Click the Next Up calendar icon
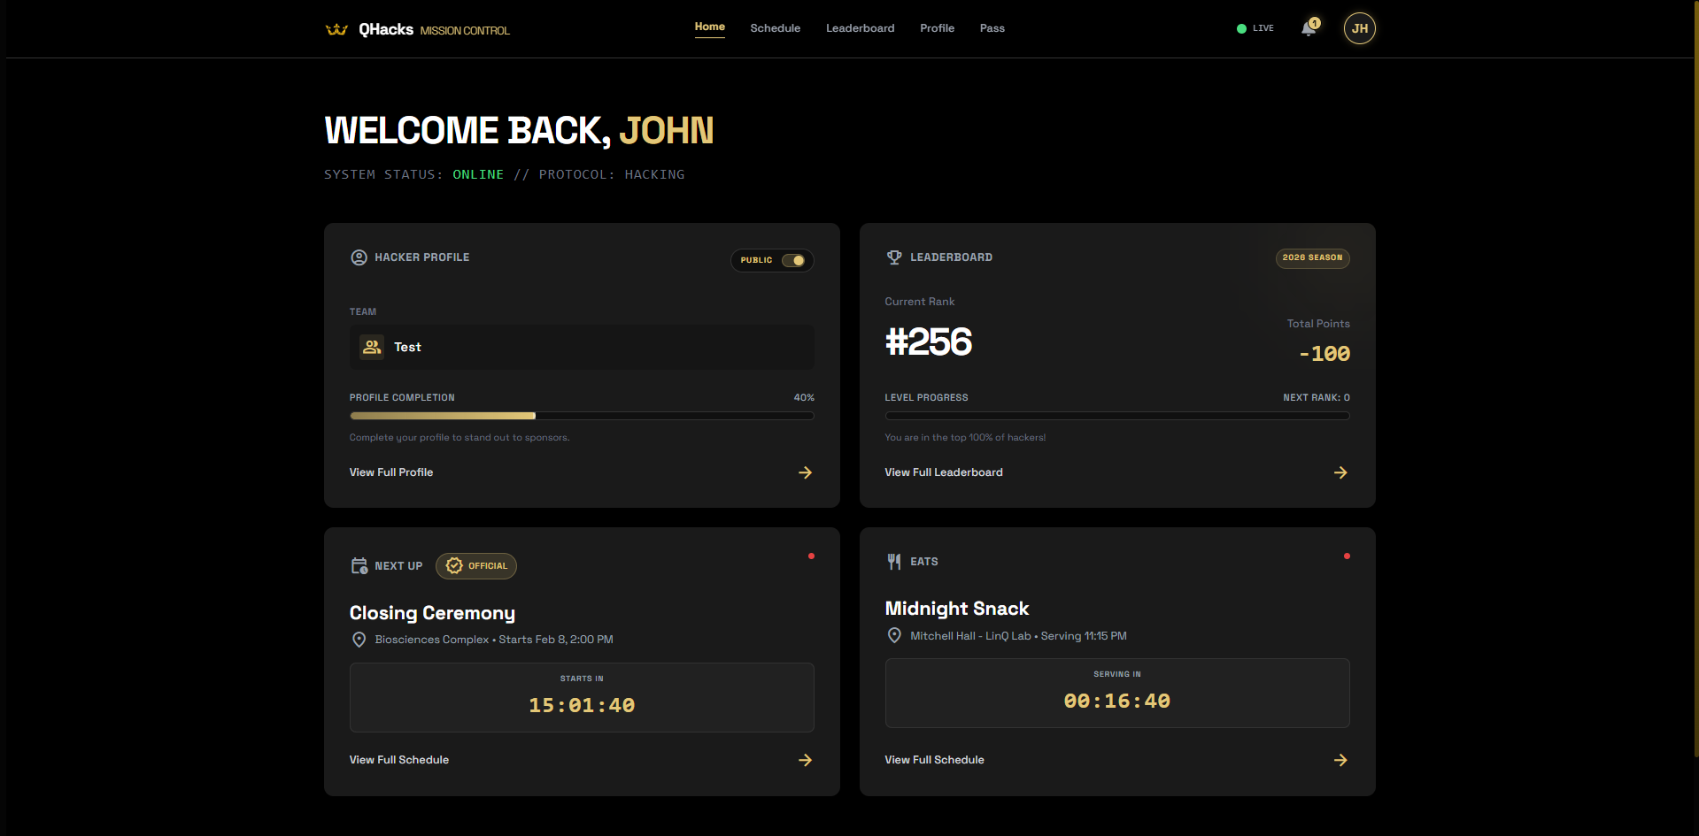Image resolution: width=1699 pixels, height=836 pixels. [x=359, y=566]
